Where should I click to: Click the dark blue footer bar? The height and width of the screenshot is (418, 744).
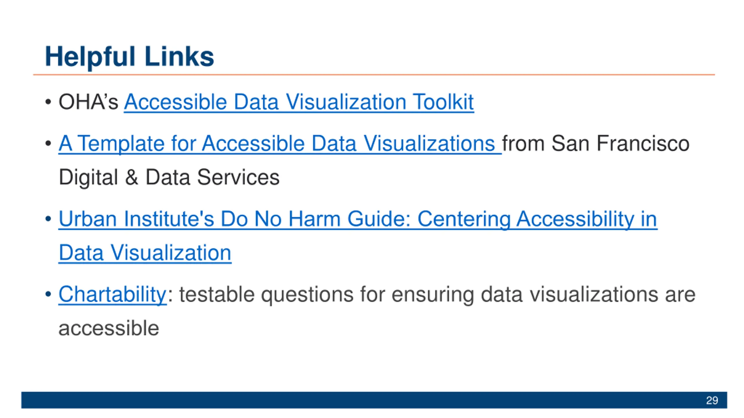coord(374,400)
